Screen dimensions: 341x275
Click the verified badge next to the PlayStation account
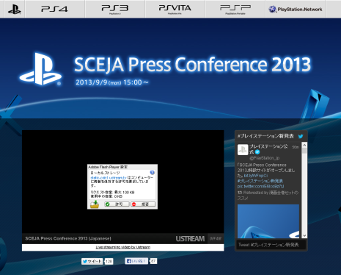coord(257,152)
